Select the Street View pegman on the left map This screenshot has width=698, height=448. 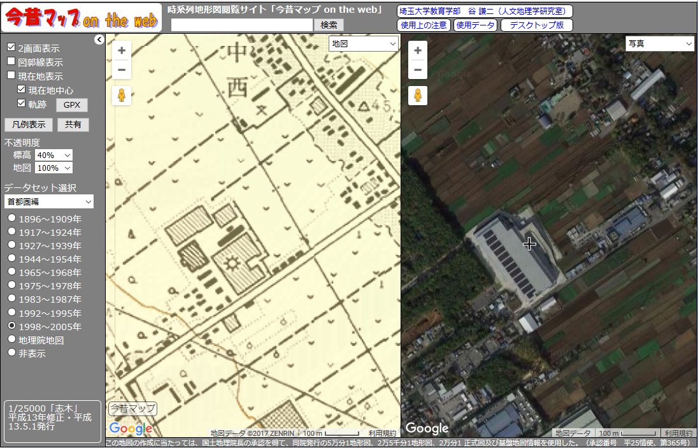pos(122,96)
